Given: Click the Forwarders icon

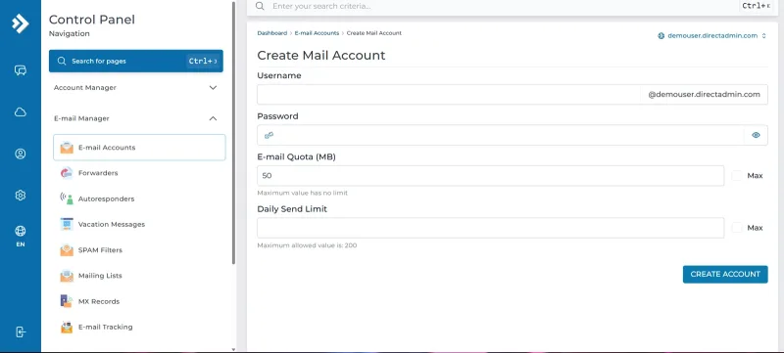Looking at the screenshot, I should (67, 173).
